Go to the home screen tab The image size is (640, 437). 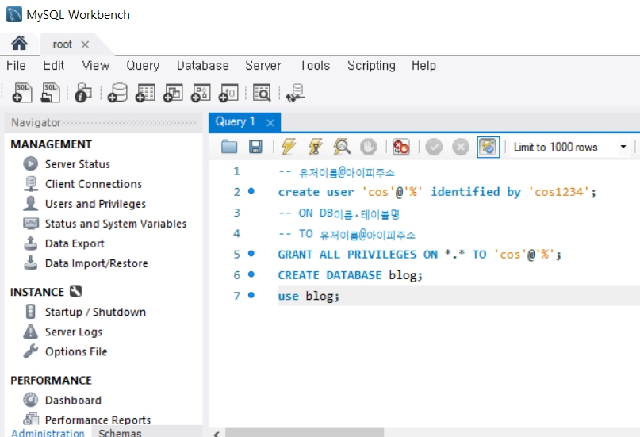[19, 44]
